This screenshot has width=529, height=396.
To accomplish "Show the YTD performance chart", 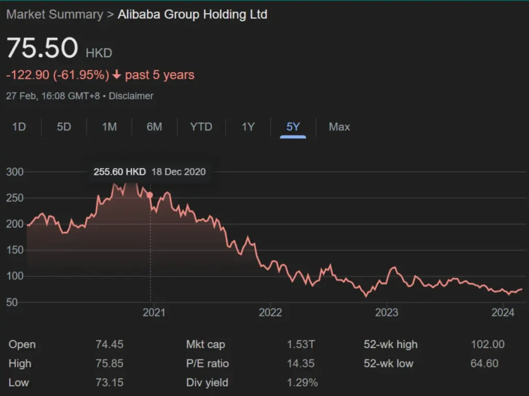I will pos(200,127).
